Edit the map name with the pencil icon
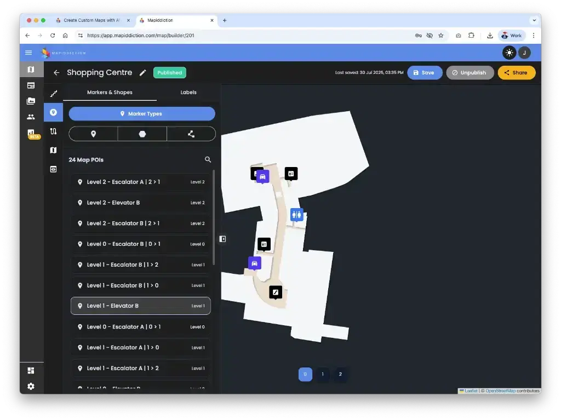 [x=143, y=73]
